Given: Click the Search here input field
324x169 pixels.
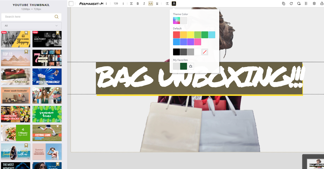Looking at the screenshot, I should coord(28,17).
